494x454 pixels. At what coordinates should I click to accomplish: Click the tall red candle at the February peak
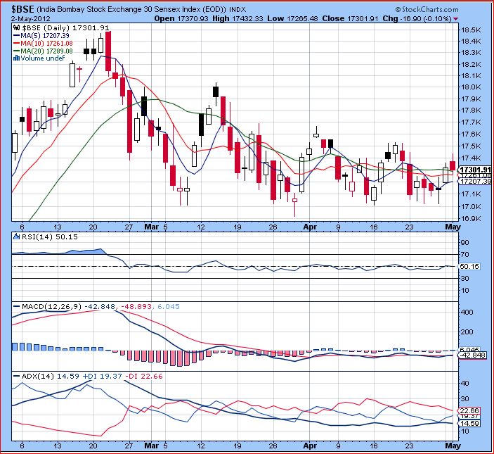click(108, 51)
